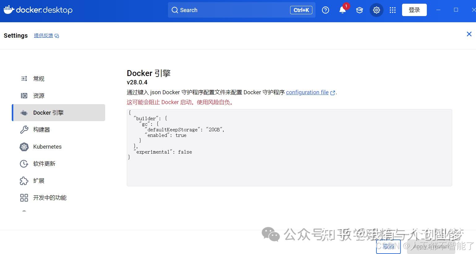Viewport: 476px width, 254px height.
Task: Click the Docker whale logo
Action: coord(9,10)
